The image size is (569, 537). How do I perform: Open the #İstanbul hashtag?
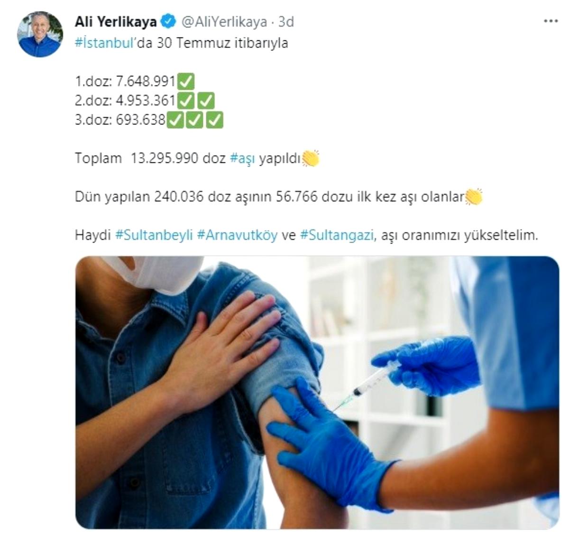pos(103,43)
